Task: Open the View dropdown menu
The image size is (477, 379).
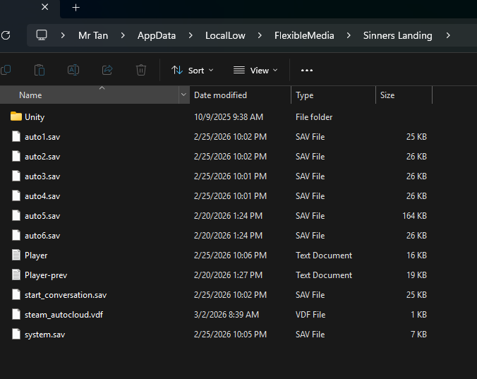Action: click(x=255, y=70)
